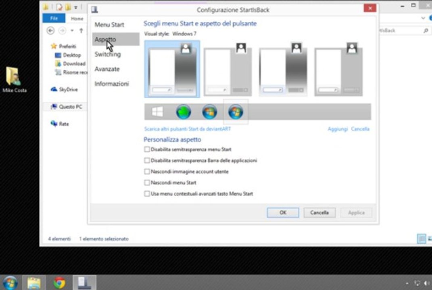
Task: Open File Explorer from the taskbar
Action: point(34,283)
